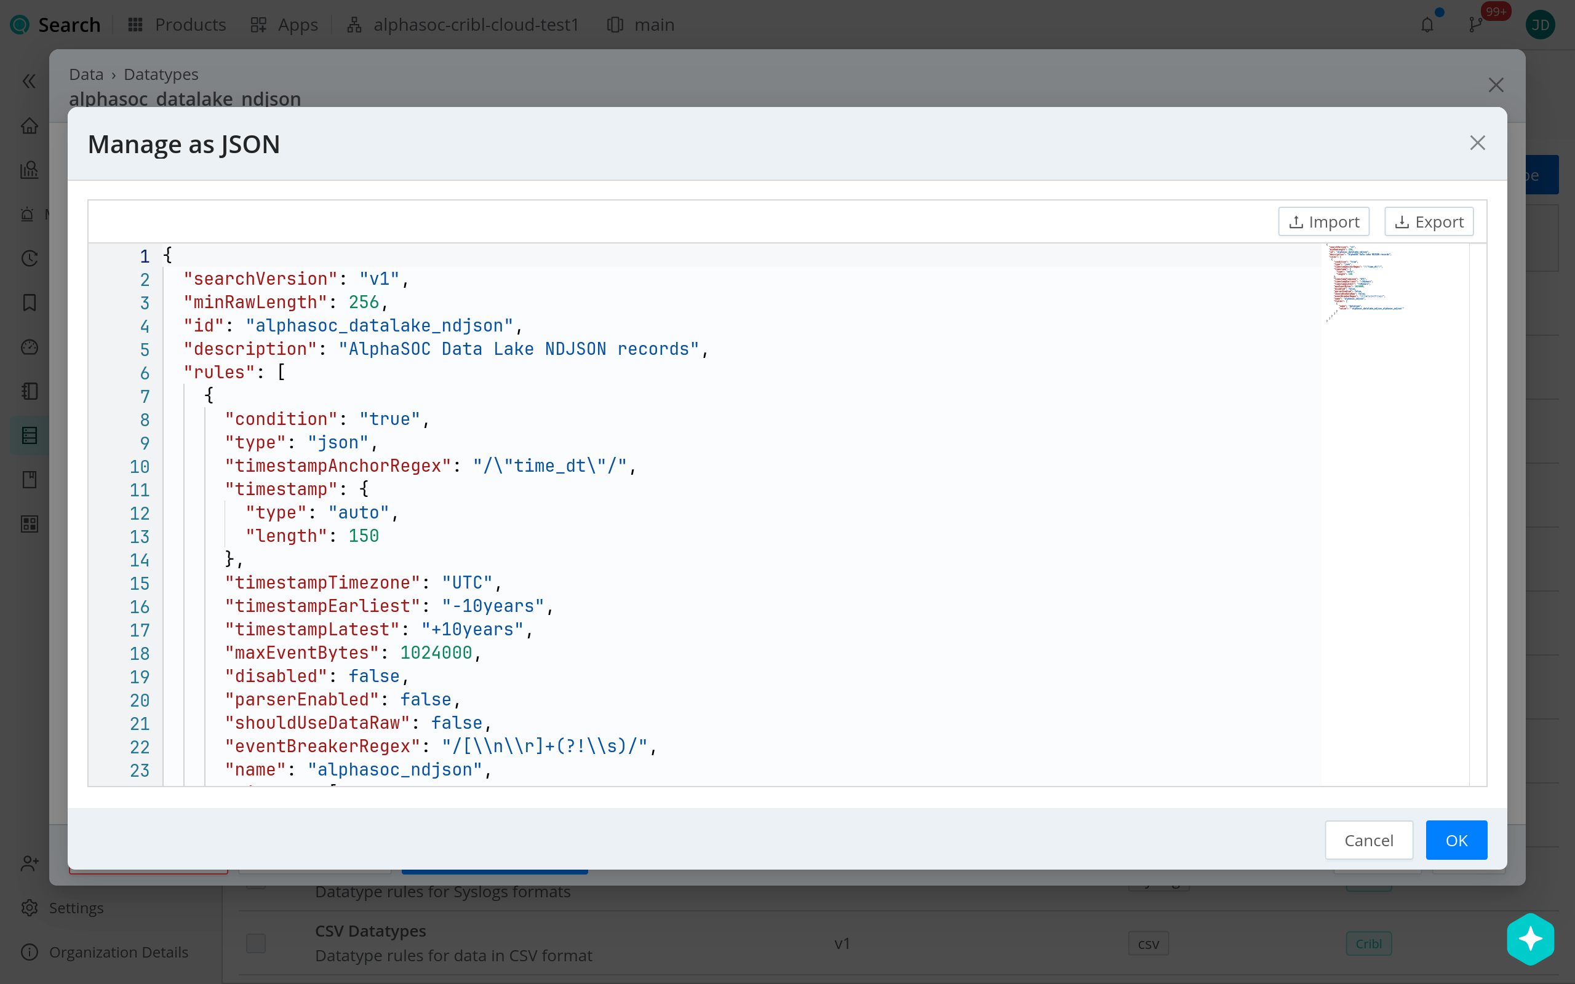Click the code minimap preview
Screen dimensions: 1575x984
click(1365, 283)
